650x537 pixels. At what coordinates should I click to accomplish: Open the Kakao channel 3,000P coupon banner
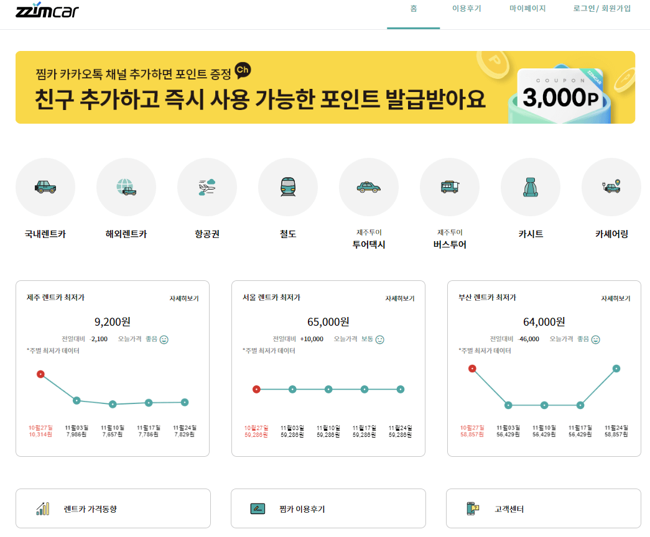(x=325, y=88)
